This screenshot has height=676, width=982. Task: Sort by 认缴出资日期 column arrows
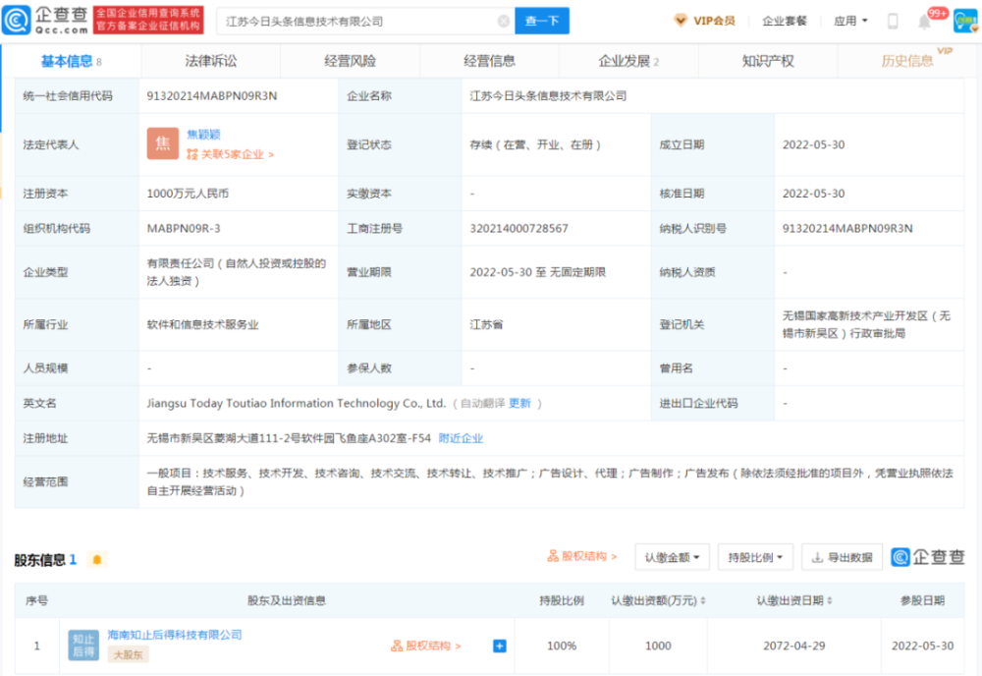[829, 600]
